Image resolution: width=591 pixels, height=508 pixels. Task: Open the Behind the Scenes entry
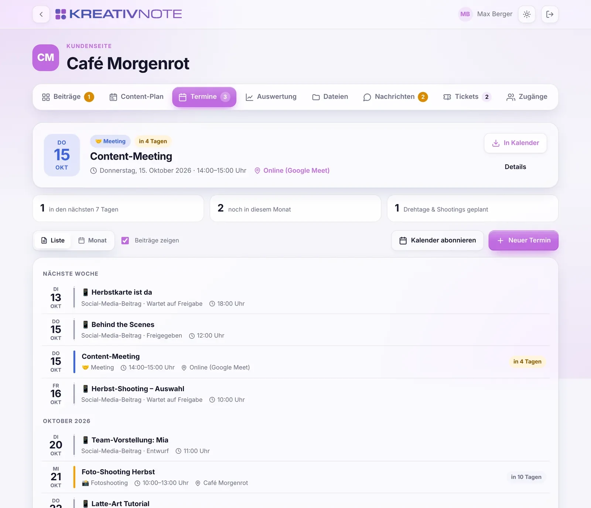(x=295, y=330)
